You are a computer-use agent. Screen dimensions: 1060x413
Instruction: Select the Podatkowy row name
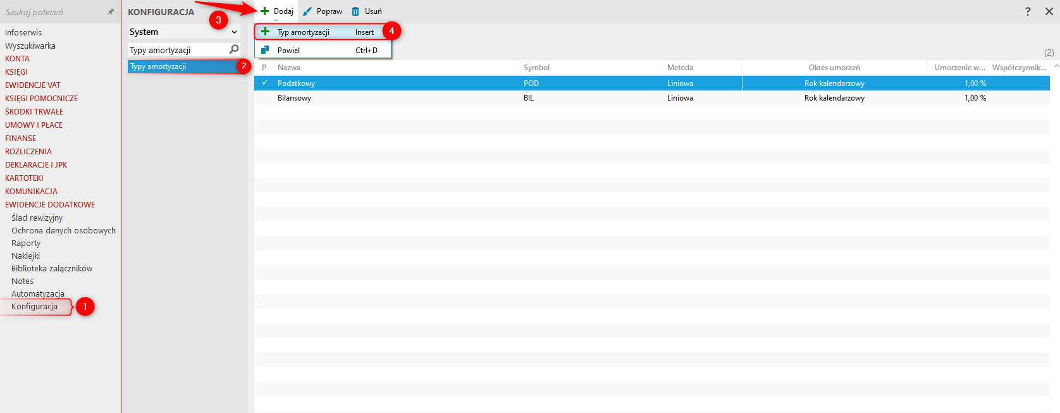pyautogui.click(x=296, y=83)
